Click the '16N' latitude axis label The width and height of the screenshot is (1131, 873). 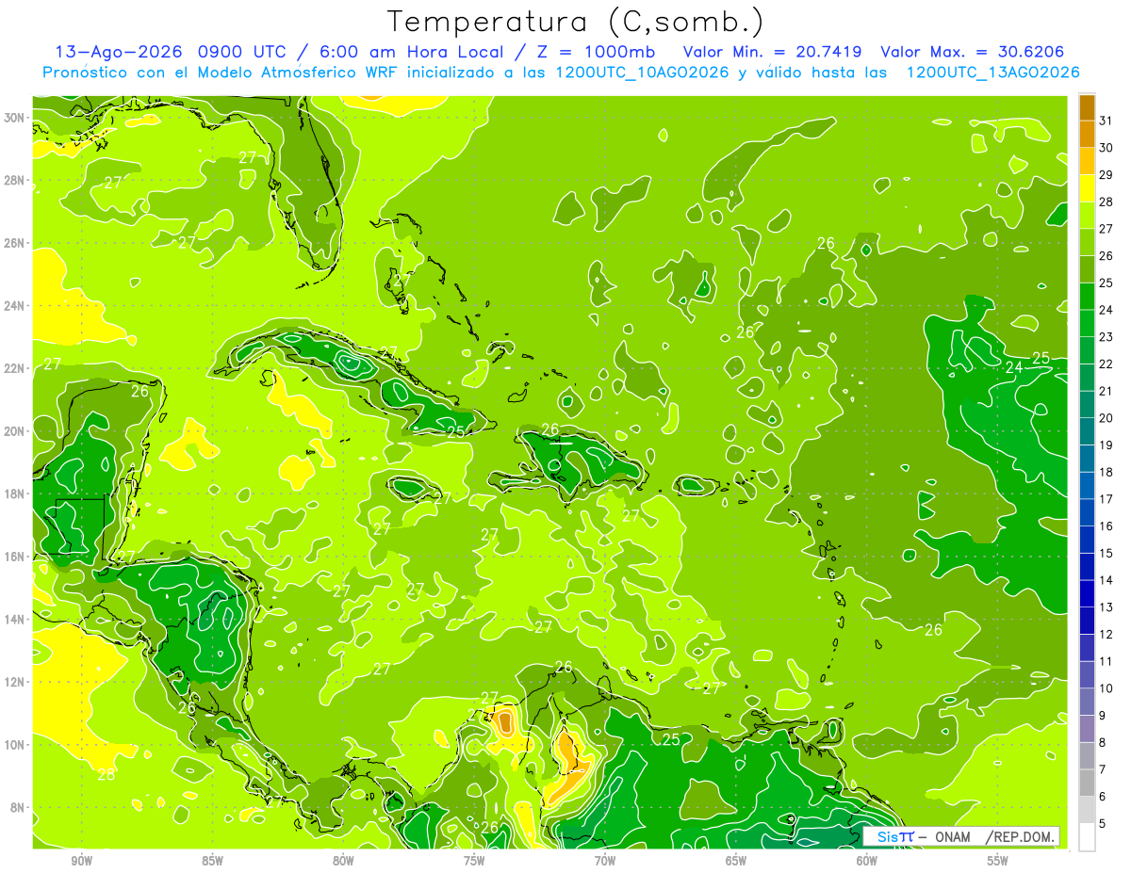click(15, 557)
